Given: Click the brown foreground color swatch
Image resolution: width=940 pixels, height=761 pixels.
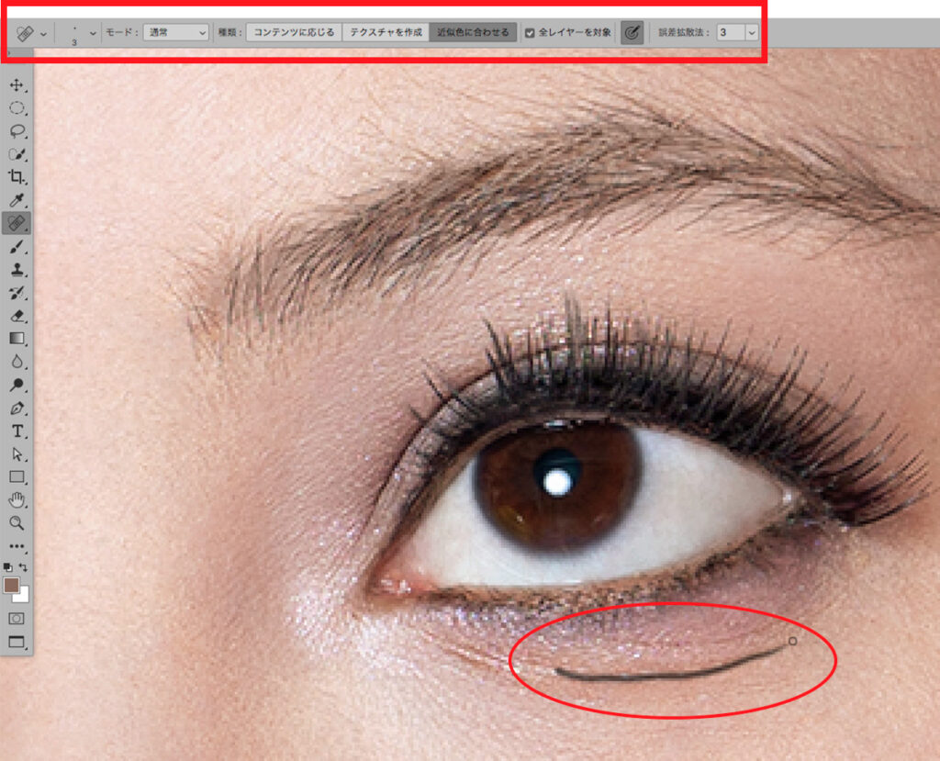Looking at the screenshot, I should 13,587.
